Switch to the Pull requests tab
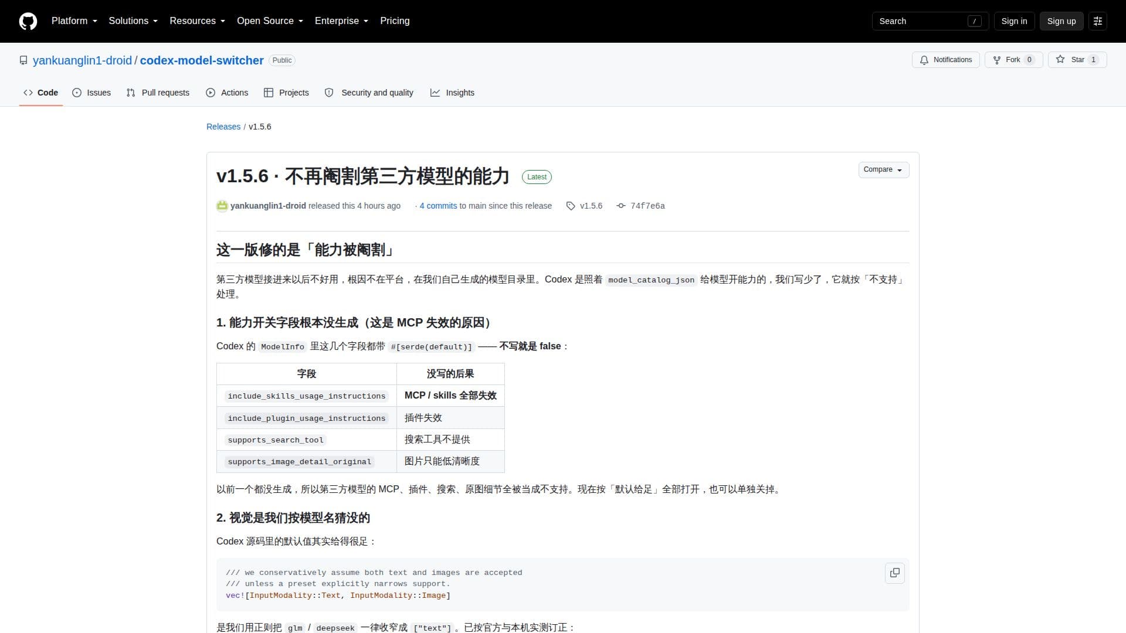The image size is (1126, 633). pos(158,93)
